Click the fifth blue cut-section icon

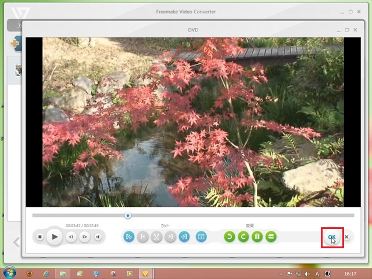pos(184,237)
